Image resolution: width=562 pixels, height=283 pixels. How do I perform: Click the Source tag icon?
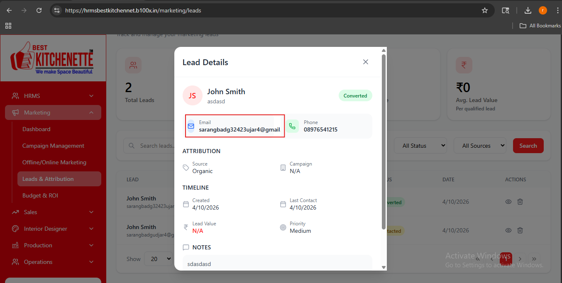(x=186, y=168)
